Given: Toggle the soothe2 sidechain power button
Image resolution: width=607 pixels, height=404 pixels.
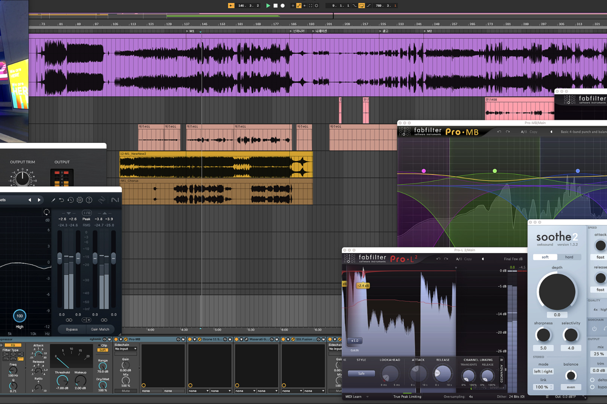Looking at the screenshot, I should pyautogui.click(x=594, y=329).
